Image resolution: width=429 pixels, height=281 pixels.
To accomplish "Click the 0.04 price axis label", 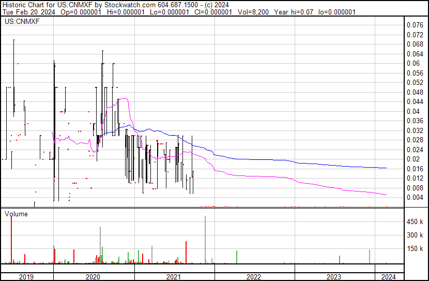I will [x=412, y=111].
